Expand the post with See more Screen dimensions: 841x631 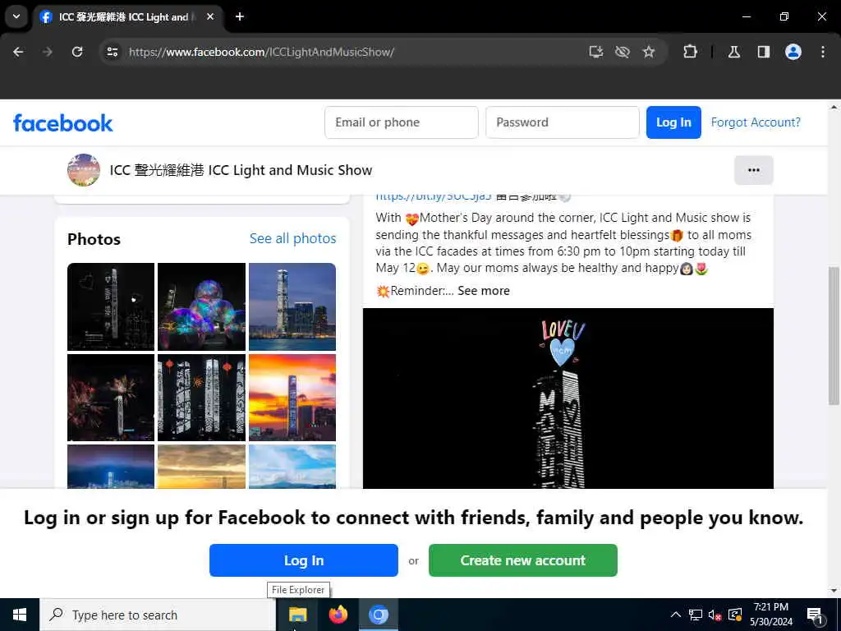pos(483,291)
